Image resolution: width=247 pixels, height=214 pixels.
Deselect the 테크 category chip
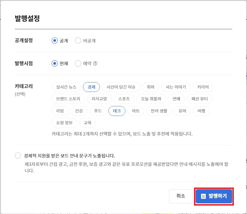[117, 111]
